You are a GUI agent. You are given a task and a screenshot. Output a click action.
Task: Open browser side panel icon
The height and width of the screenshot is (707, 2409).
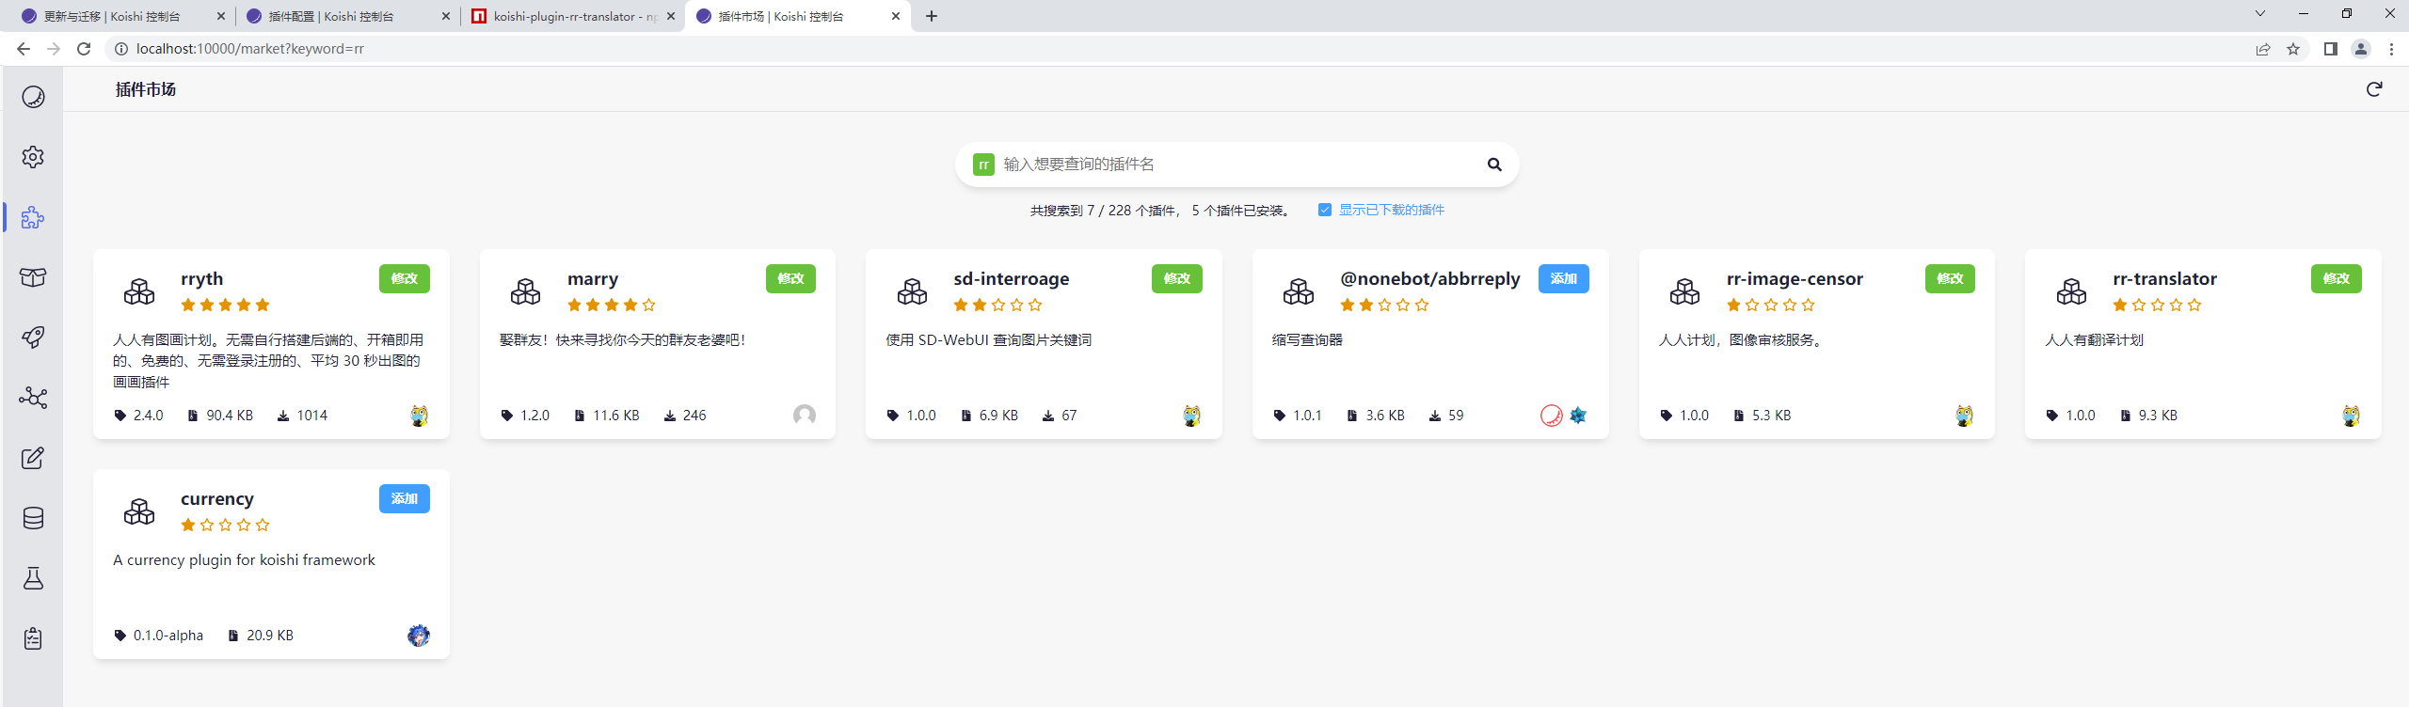pyautogui.click(x=2331, y=49)
